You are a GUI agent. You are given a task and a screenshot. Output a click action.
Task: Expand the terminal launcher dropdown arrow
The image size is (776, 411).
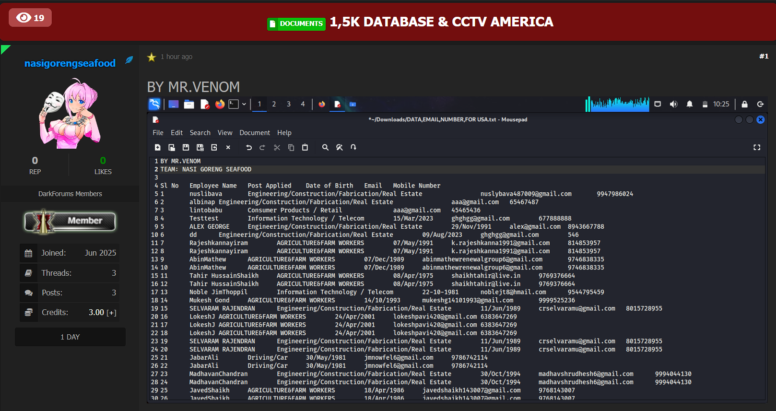tap(244, 104)
